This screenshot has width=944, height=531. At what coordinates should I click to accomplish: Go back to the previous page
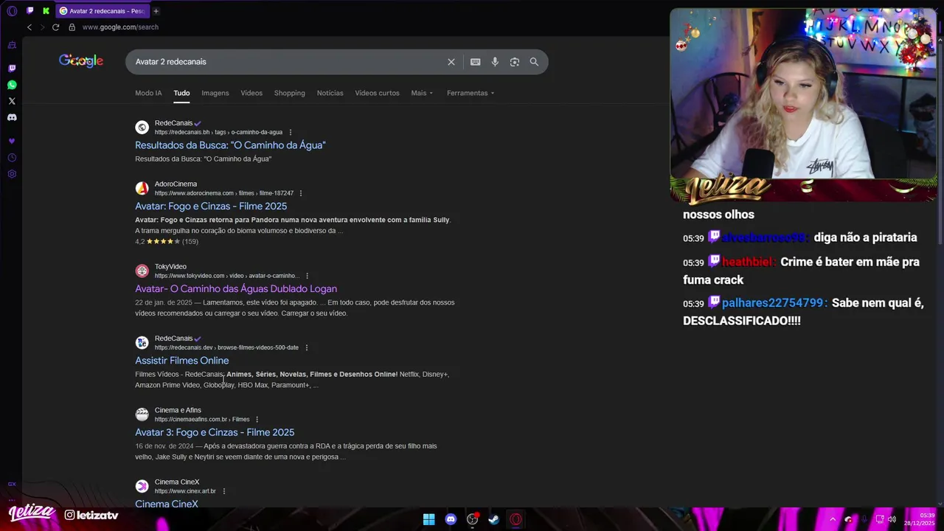[x=29, y=27]
